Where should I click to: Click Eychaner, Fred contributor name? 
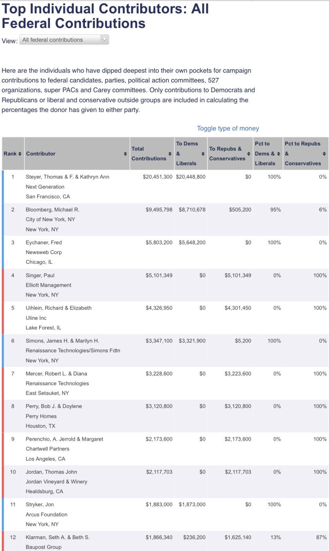(x=44, y=242)
